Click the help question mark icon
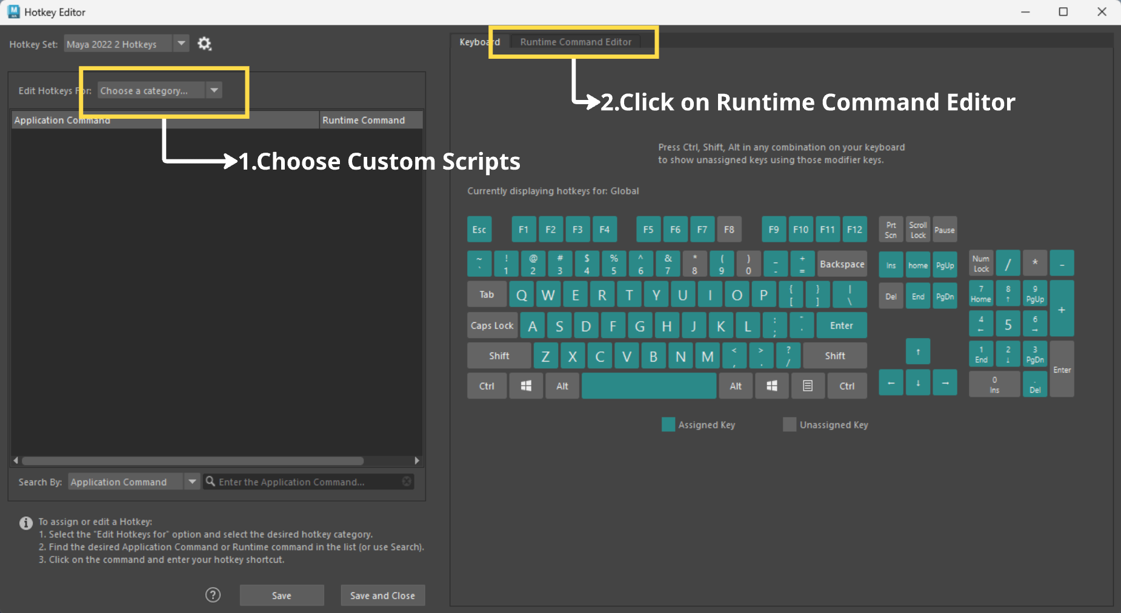The width and height of the screenshot is (1121, 613). point(213,595)
